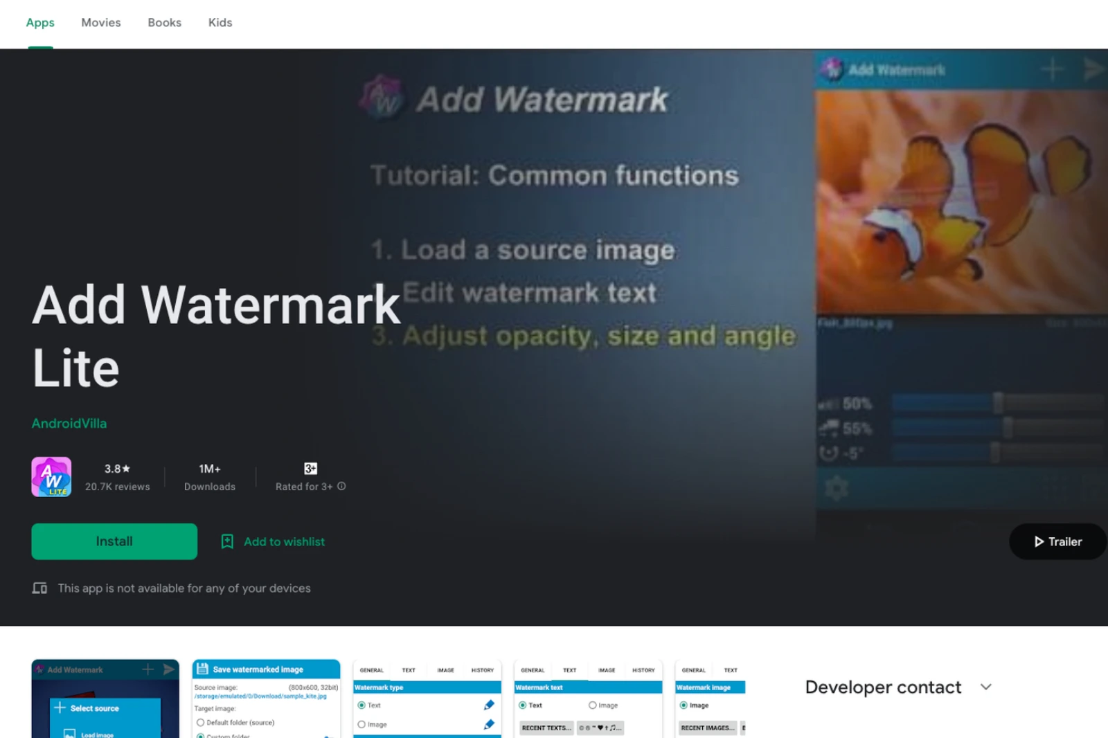1108x738 pixels.
Task: Open the RECENT TEXTS... dropdown
Action: point(546,727)
